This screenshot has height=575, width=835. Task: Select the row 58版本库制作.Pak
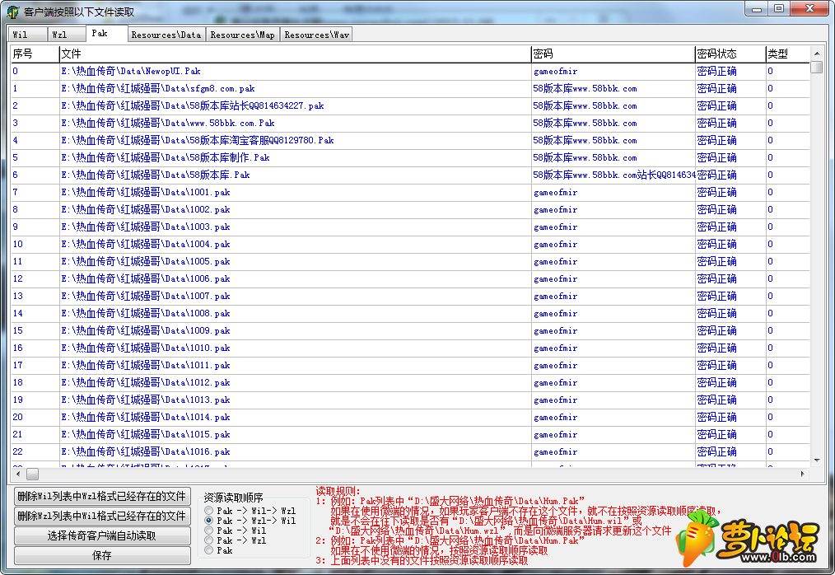410,157
